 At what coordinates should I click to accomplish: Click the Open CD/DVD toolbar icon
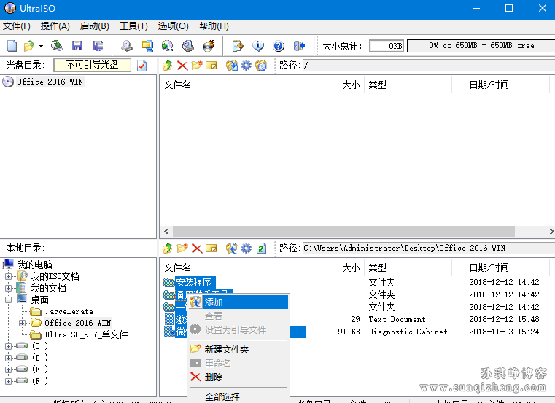[x=57, y=46]
